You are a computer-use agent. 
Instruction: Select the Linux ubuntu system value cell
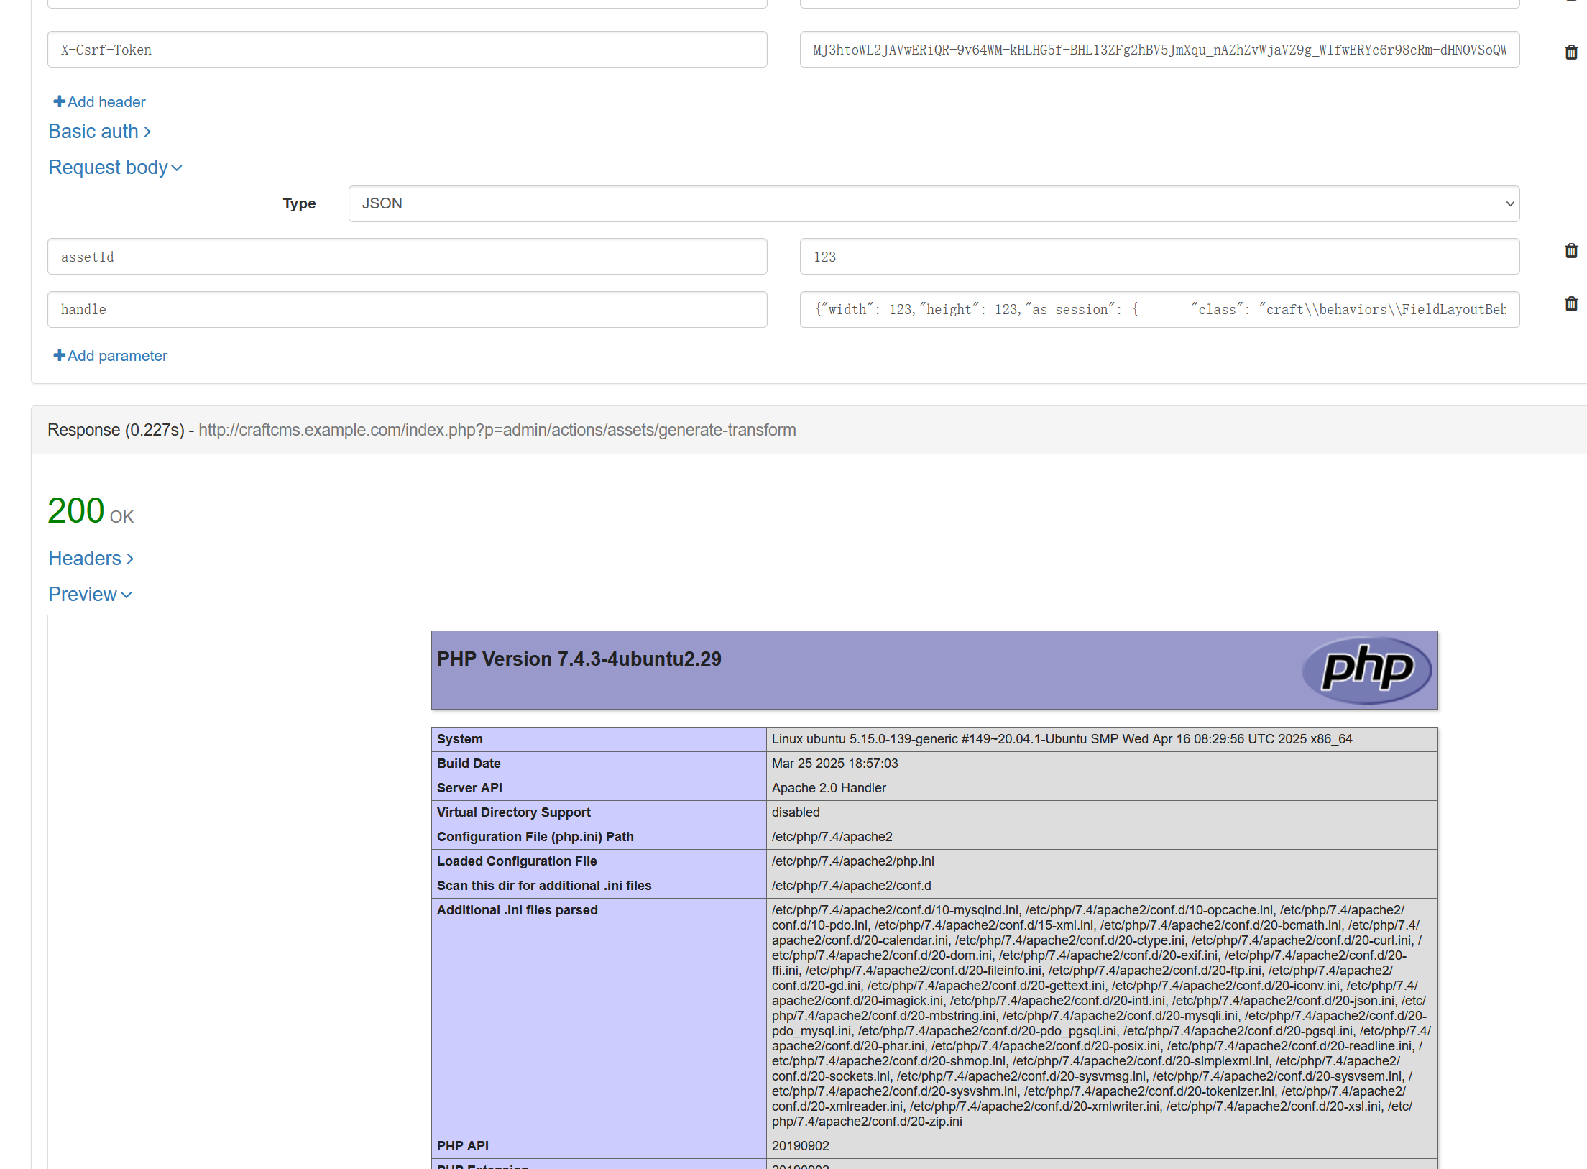point(1102,739)
